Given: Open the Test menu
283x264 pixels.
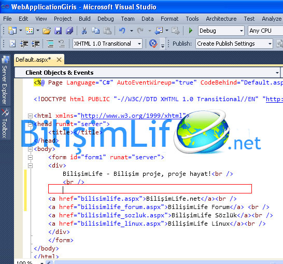Looking at the screenshot, I should tap(249, 19).
